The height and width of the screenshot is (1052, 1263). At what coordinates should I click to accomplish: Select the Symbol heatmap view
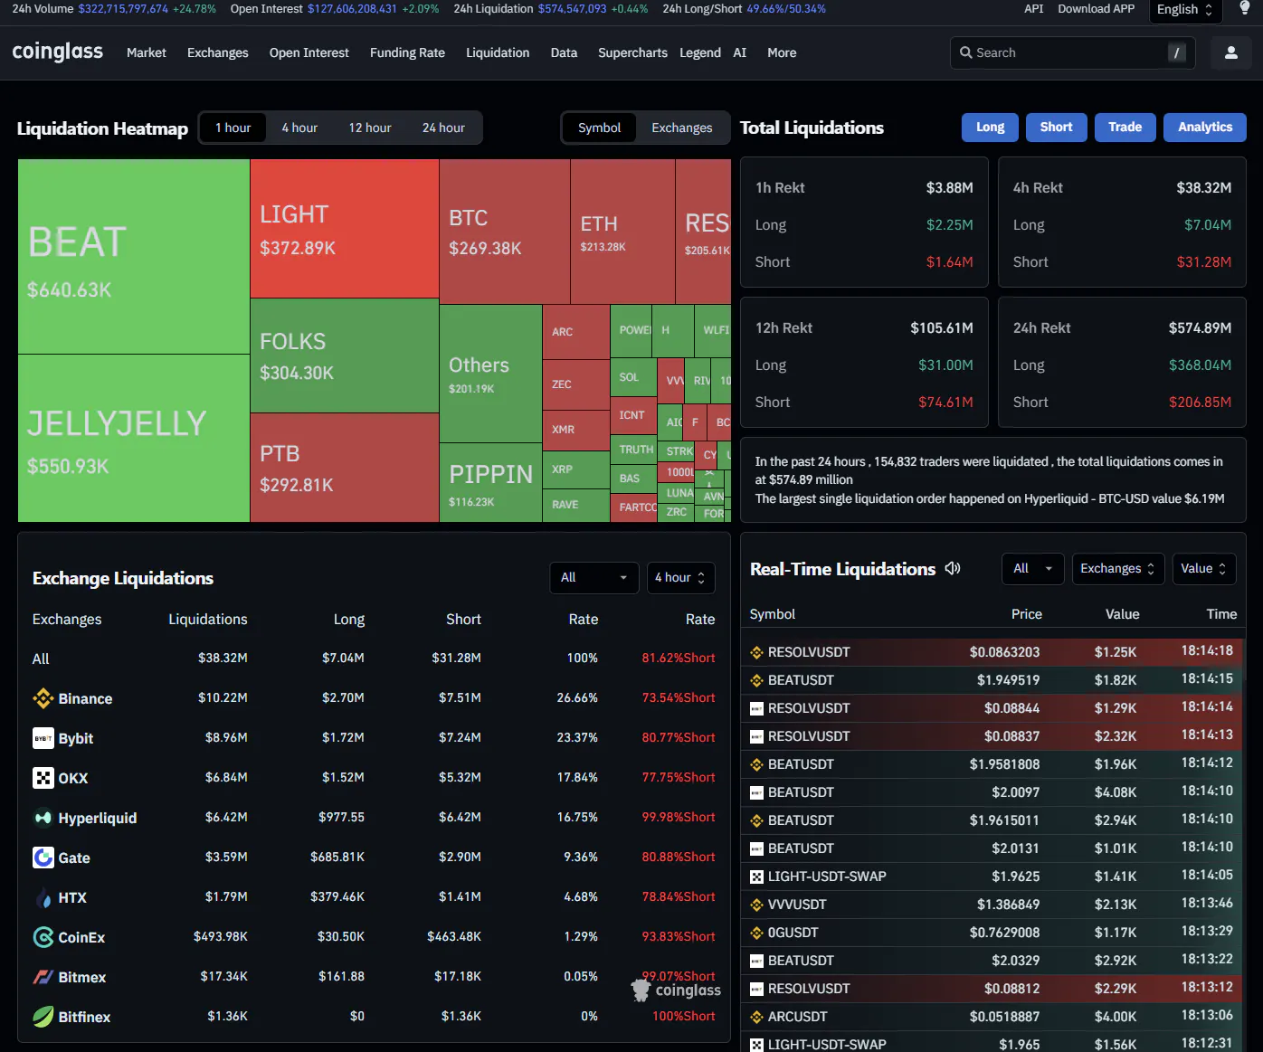[x=599, y=128]
